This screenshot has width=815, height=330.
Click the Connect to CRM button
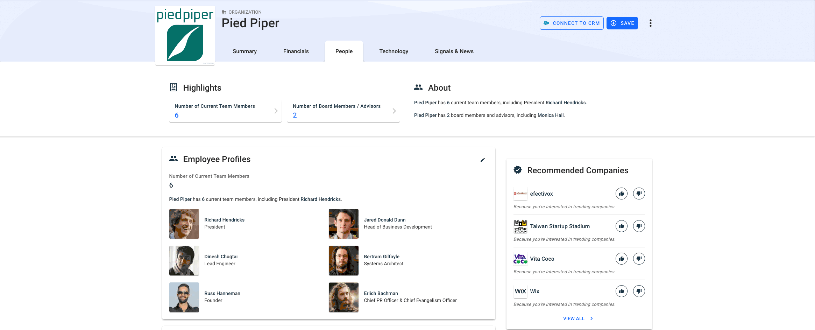point(572,23)
